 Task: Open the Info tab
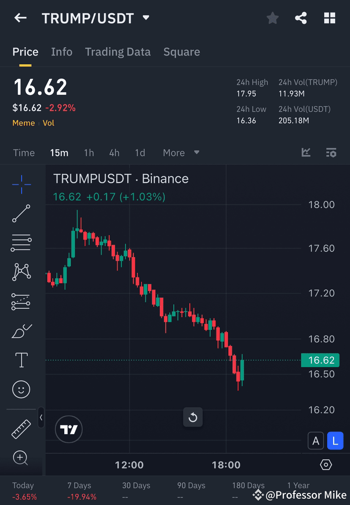click(62, 52)
